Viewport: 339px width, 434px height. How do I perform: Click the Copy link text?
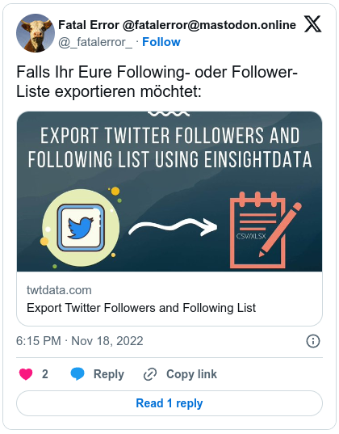[191, 374]
